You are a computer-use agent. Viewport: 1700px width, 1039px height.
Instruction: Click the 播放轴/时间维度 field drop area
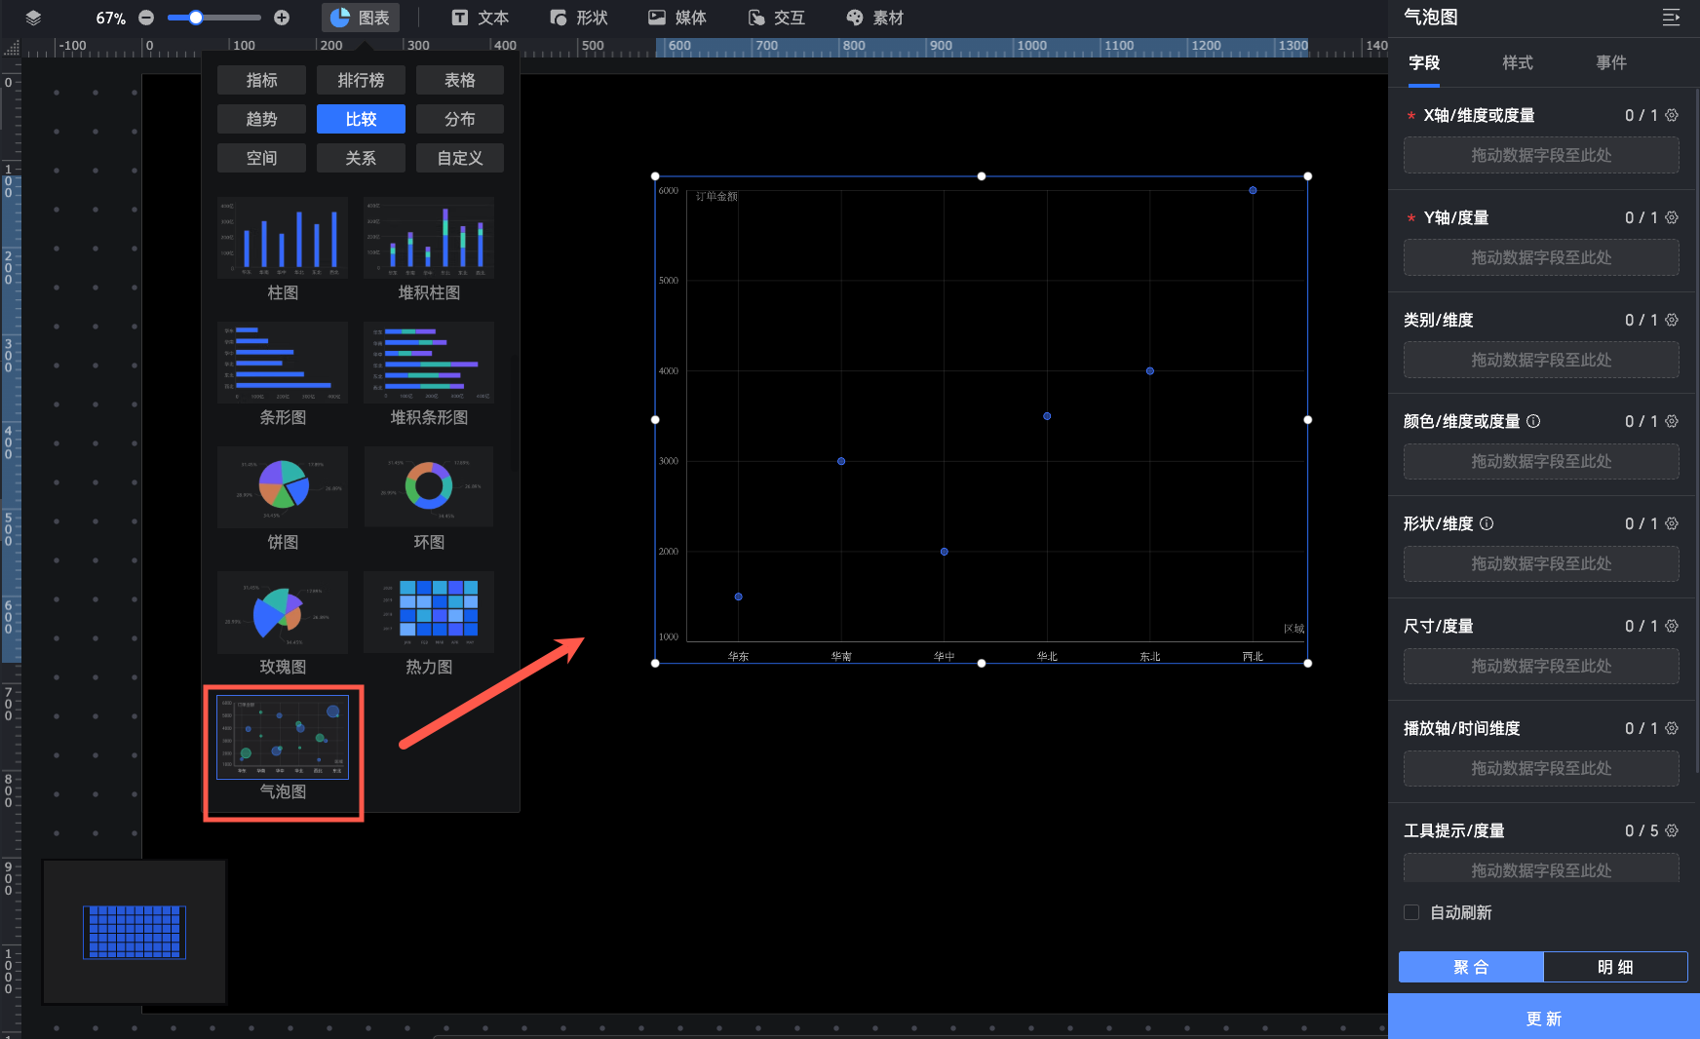1541,768
